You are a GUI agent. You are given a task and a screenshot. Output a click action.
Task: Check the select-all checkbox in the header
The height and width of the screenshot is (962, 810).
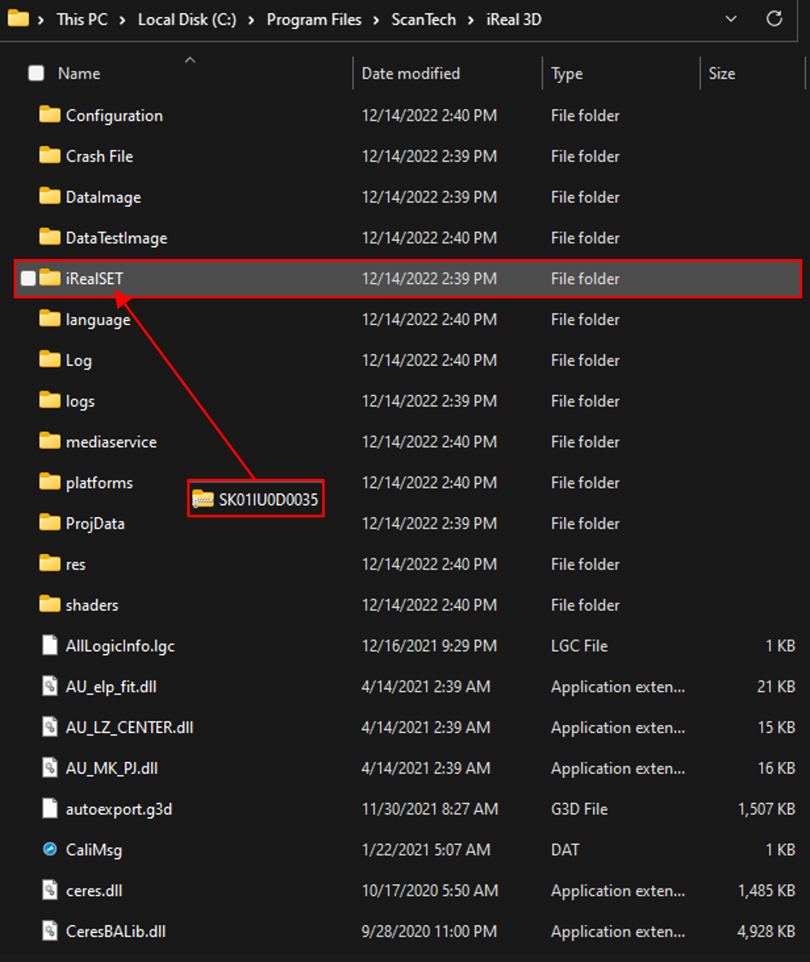[36, 74]
